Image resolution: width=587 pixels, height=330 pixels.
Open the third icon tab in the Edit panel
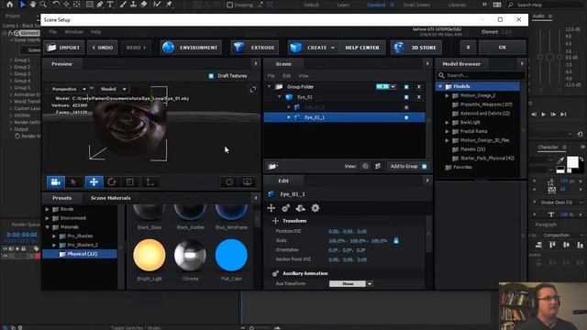point(300,208)
